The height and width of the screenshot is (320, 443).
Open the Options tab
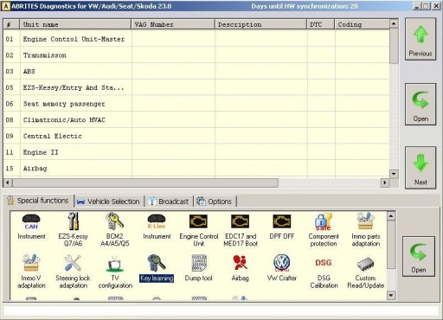coord(215,202)
